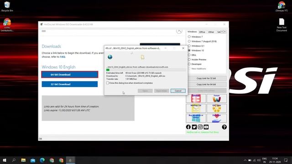The height and width of the screenshot is (164, 292).
Task: Switch to the Other tab
Action: 211,32
